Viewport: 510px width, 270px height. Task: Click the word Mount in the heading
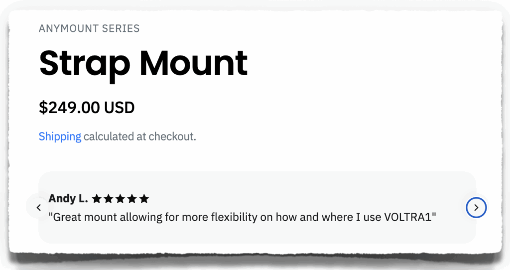click(x=194, y=63)
